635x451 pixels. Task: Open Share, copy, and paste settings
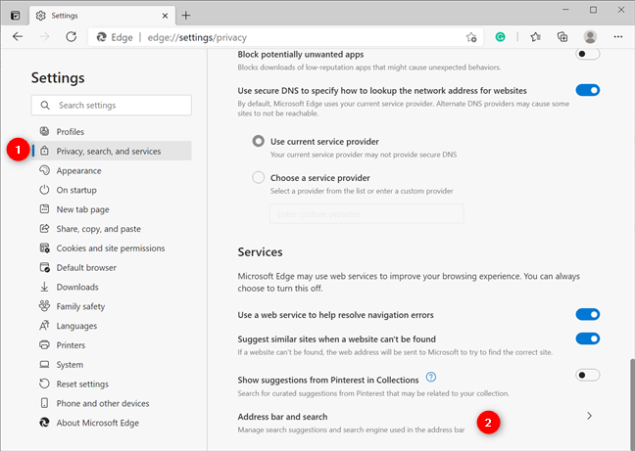point(111,229)
